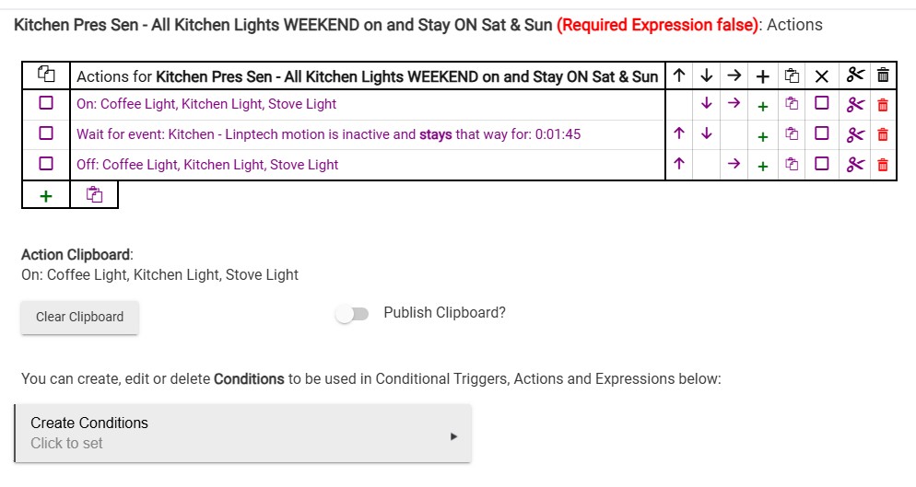Move On: Coffee Light action down
This screenshot has height=487, width=916.
[x=706, y=104]
